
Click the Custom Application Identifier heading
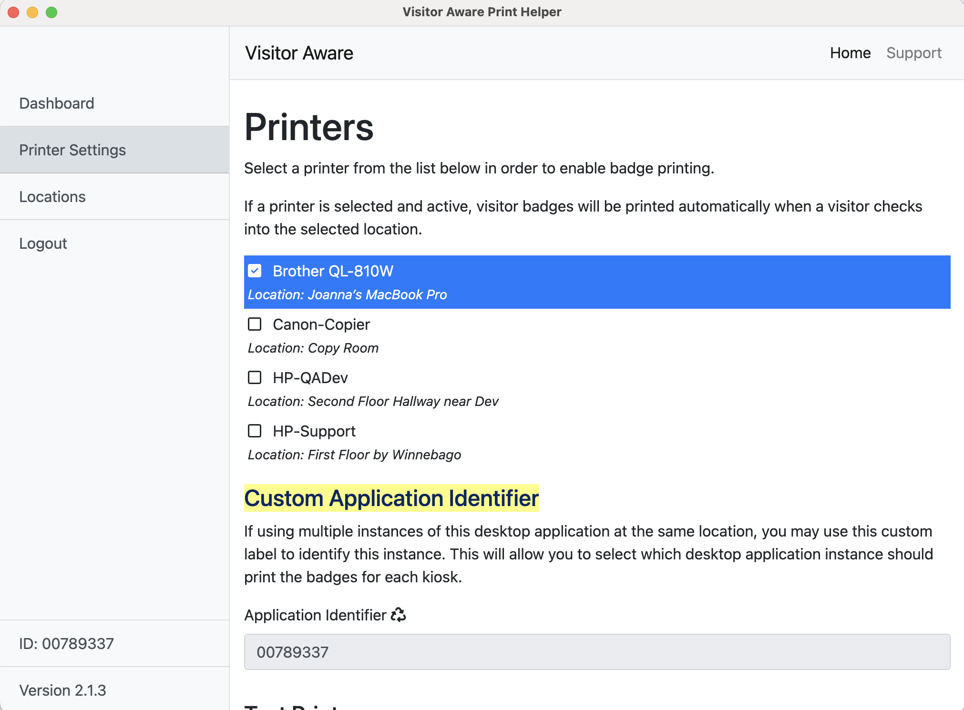(391, 498)
